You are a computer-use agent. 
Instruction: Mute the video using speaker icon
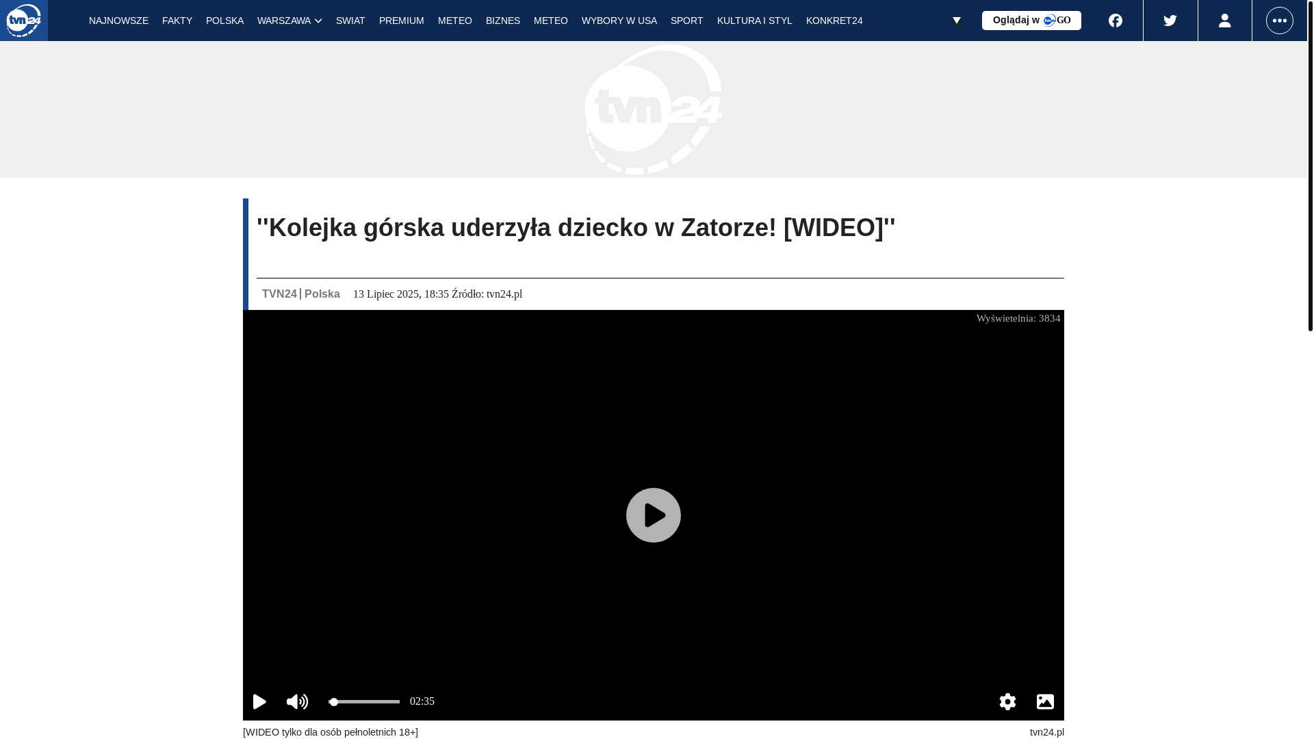(297, 701)
